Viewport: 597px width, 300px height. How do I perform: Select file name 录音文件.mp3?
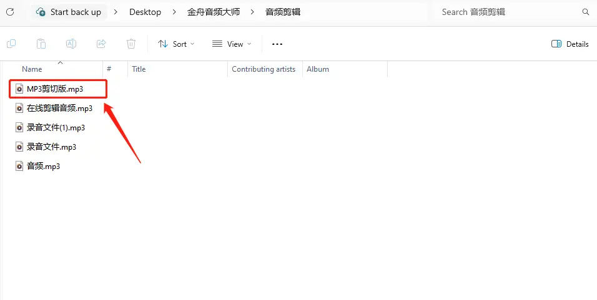(x=51, y=147)
